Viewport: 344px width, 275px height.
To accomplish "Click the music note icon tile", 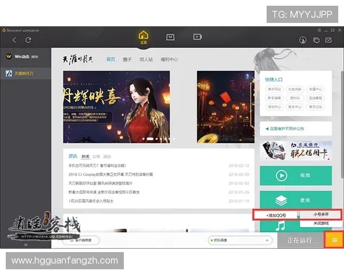I will pos(280,226).
